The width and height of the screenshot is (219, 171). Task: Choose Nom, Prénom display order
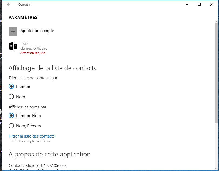point(11,126)
